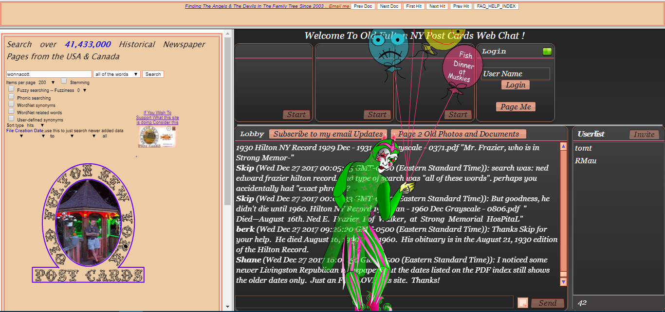665x312 pixels.
Task: Go to Next Hit
Action: click(437, 6)
